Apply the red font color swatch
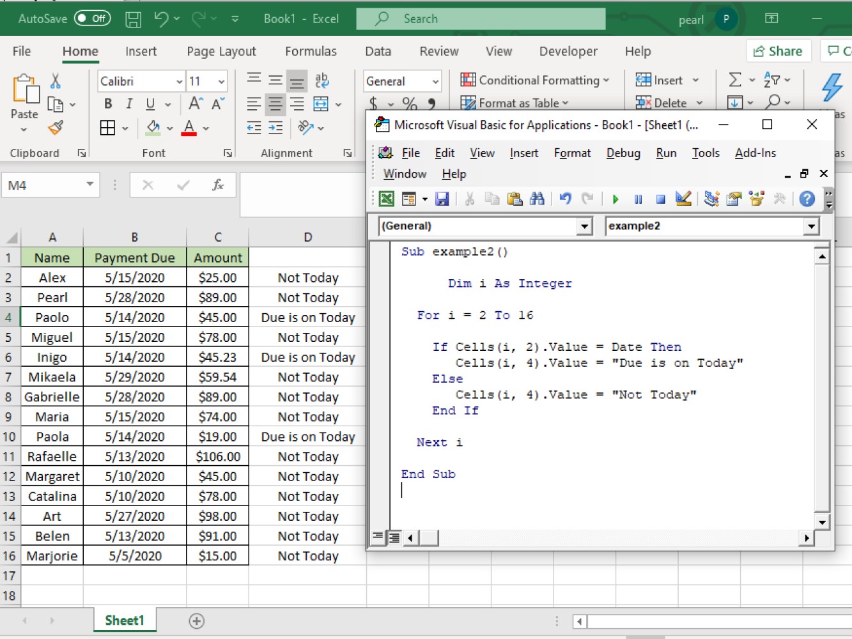This screenshot has height=639, width=852. click(x=189, y=128)
